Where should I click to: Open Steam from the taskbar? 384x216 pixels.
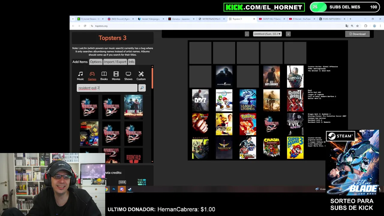click(130, 189)
